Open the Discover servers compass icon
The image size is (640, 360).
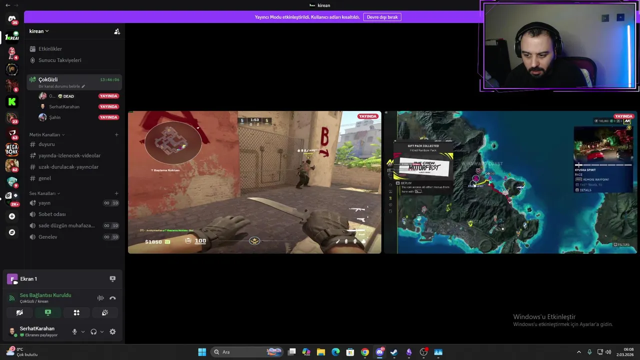point(12,232)
